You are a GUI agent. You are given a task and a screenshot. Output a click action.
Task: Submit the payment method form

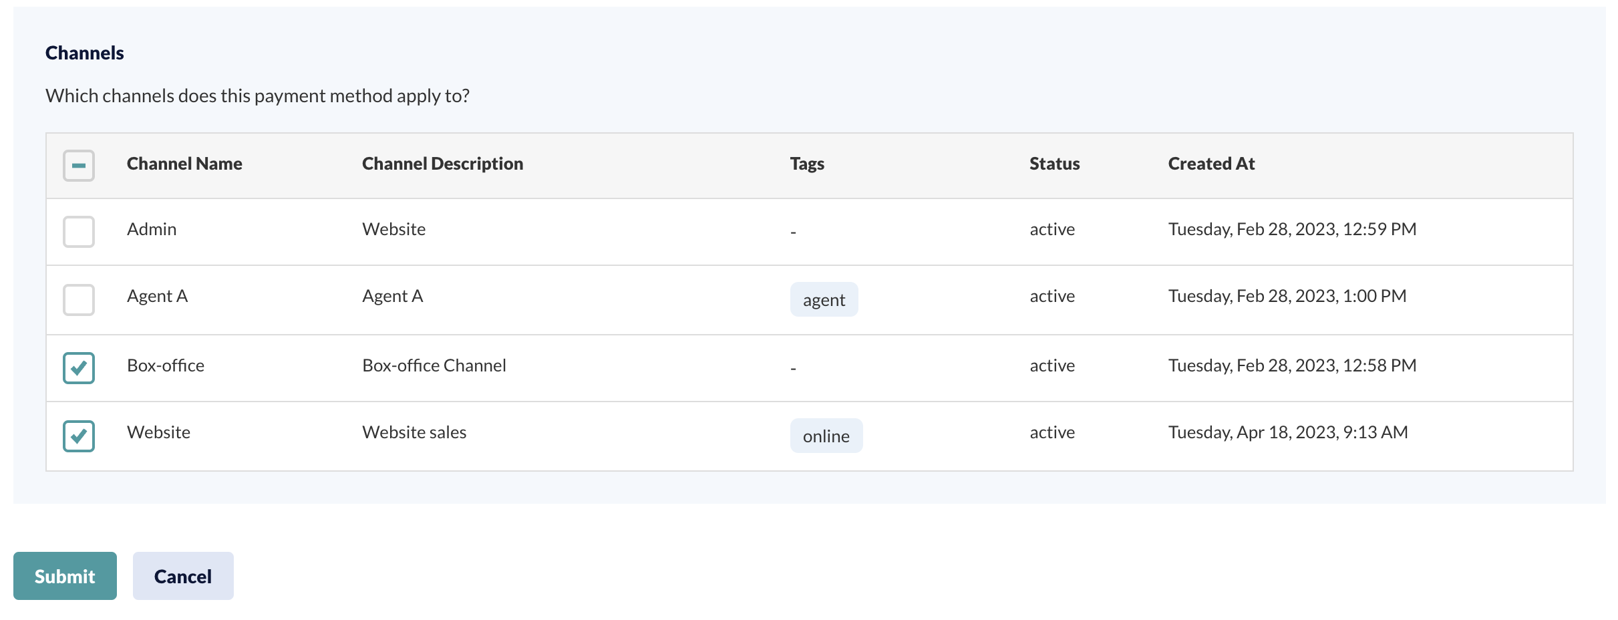65,576
